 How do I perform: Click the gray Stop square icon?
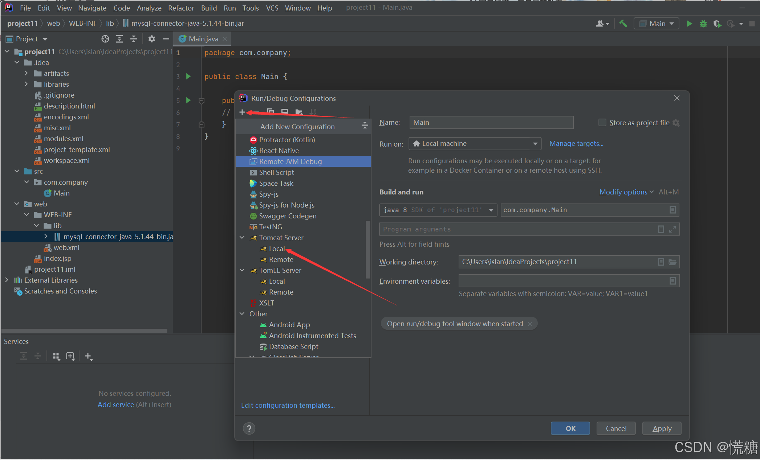point(752,24)
